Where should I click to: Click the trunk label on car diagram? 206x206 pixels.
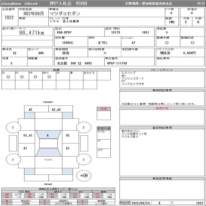tap(48, 160)
